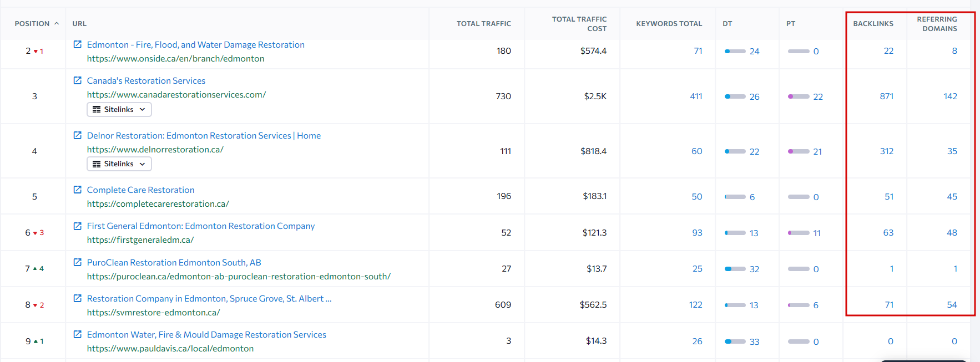Open referring domains count 142

point(950,96)
